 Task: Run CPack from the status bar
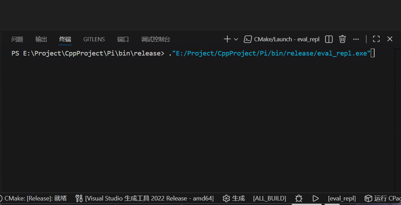[383, 198]
